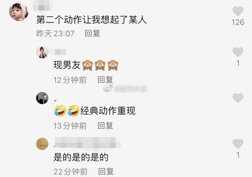Screen dimensions: 252x177
Task: Like the 现男友 reply
Action: point(238,52)
